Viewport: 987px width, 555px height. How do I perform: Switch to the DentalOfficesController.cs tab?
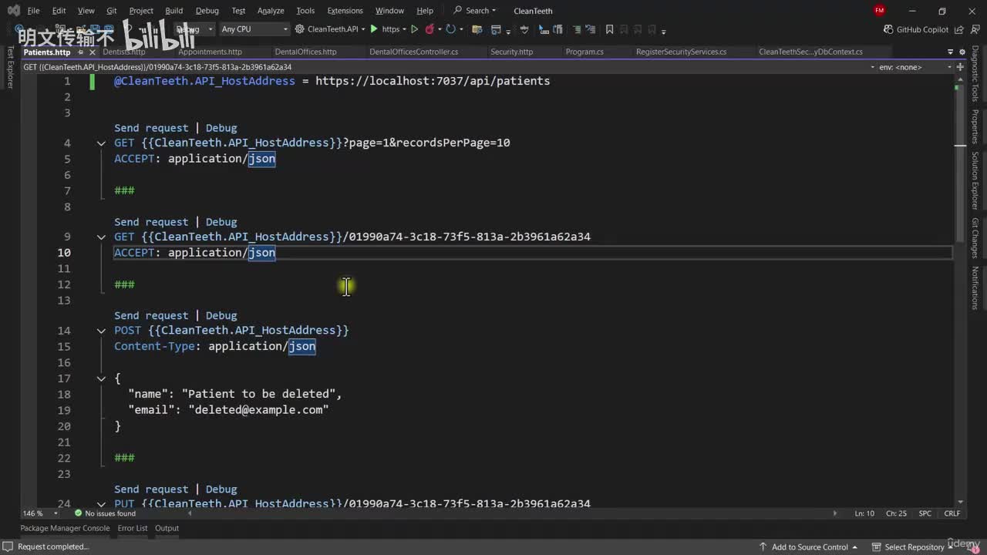(x=413, y=52)
